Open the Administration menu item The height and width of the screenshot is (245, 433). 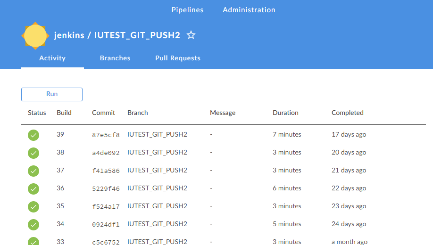point(249,10)
